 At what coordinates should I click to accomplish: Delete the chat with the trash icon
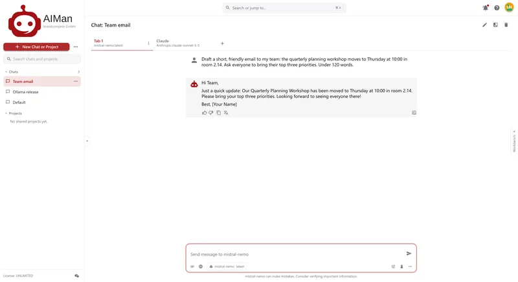tap(506, 25)
